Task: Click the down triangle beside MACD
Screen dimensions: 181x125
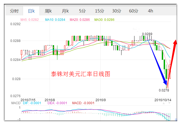Action: click(x=169, y=103)
